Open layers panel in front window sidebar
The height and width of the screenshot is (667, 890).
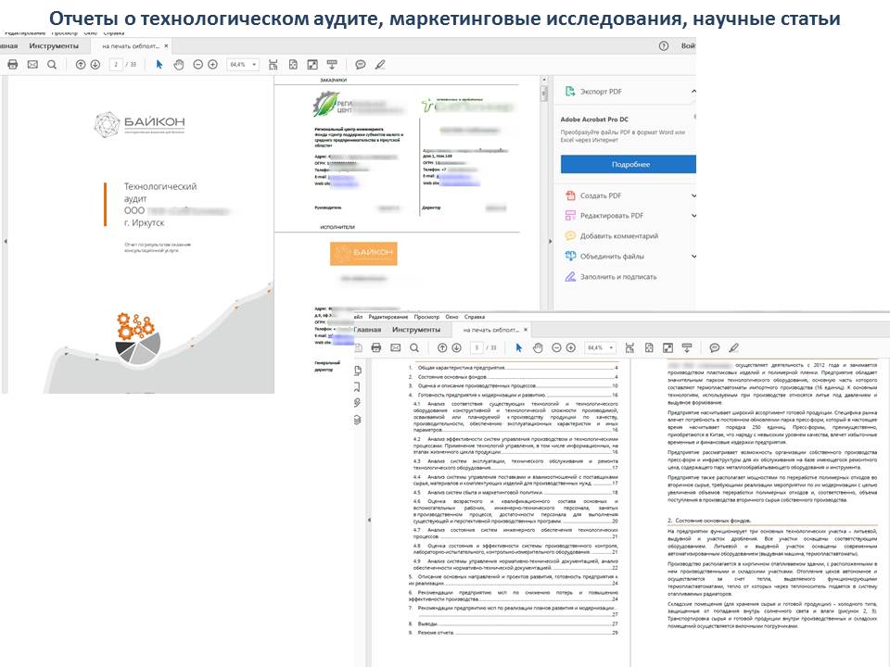coord(358,420)
